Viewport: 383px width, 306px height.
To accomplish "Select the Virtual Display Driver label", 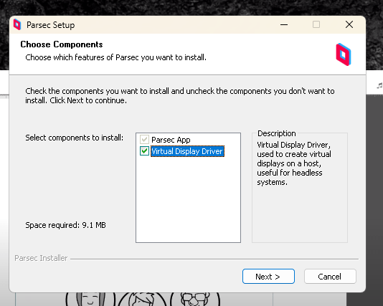I will click(x=187, y=151).
